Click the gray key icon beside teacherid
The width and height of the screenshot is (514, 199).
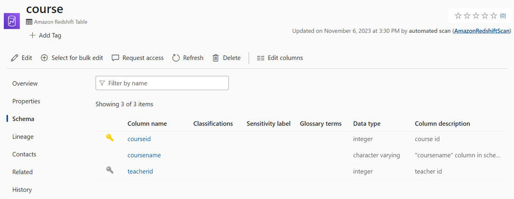tap(110, 170)
